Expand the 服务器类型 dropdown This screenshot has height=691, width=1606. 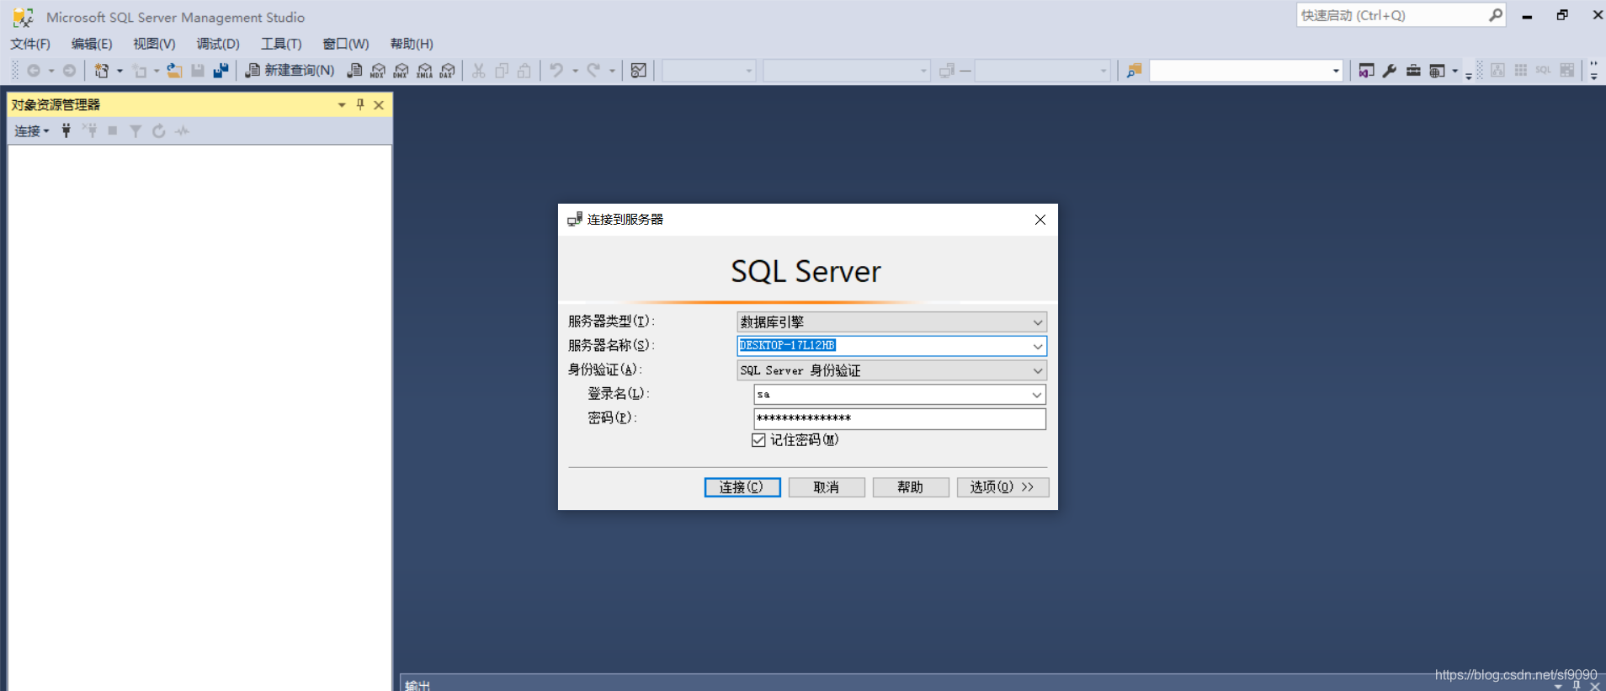[1038, 322]
